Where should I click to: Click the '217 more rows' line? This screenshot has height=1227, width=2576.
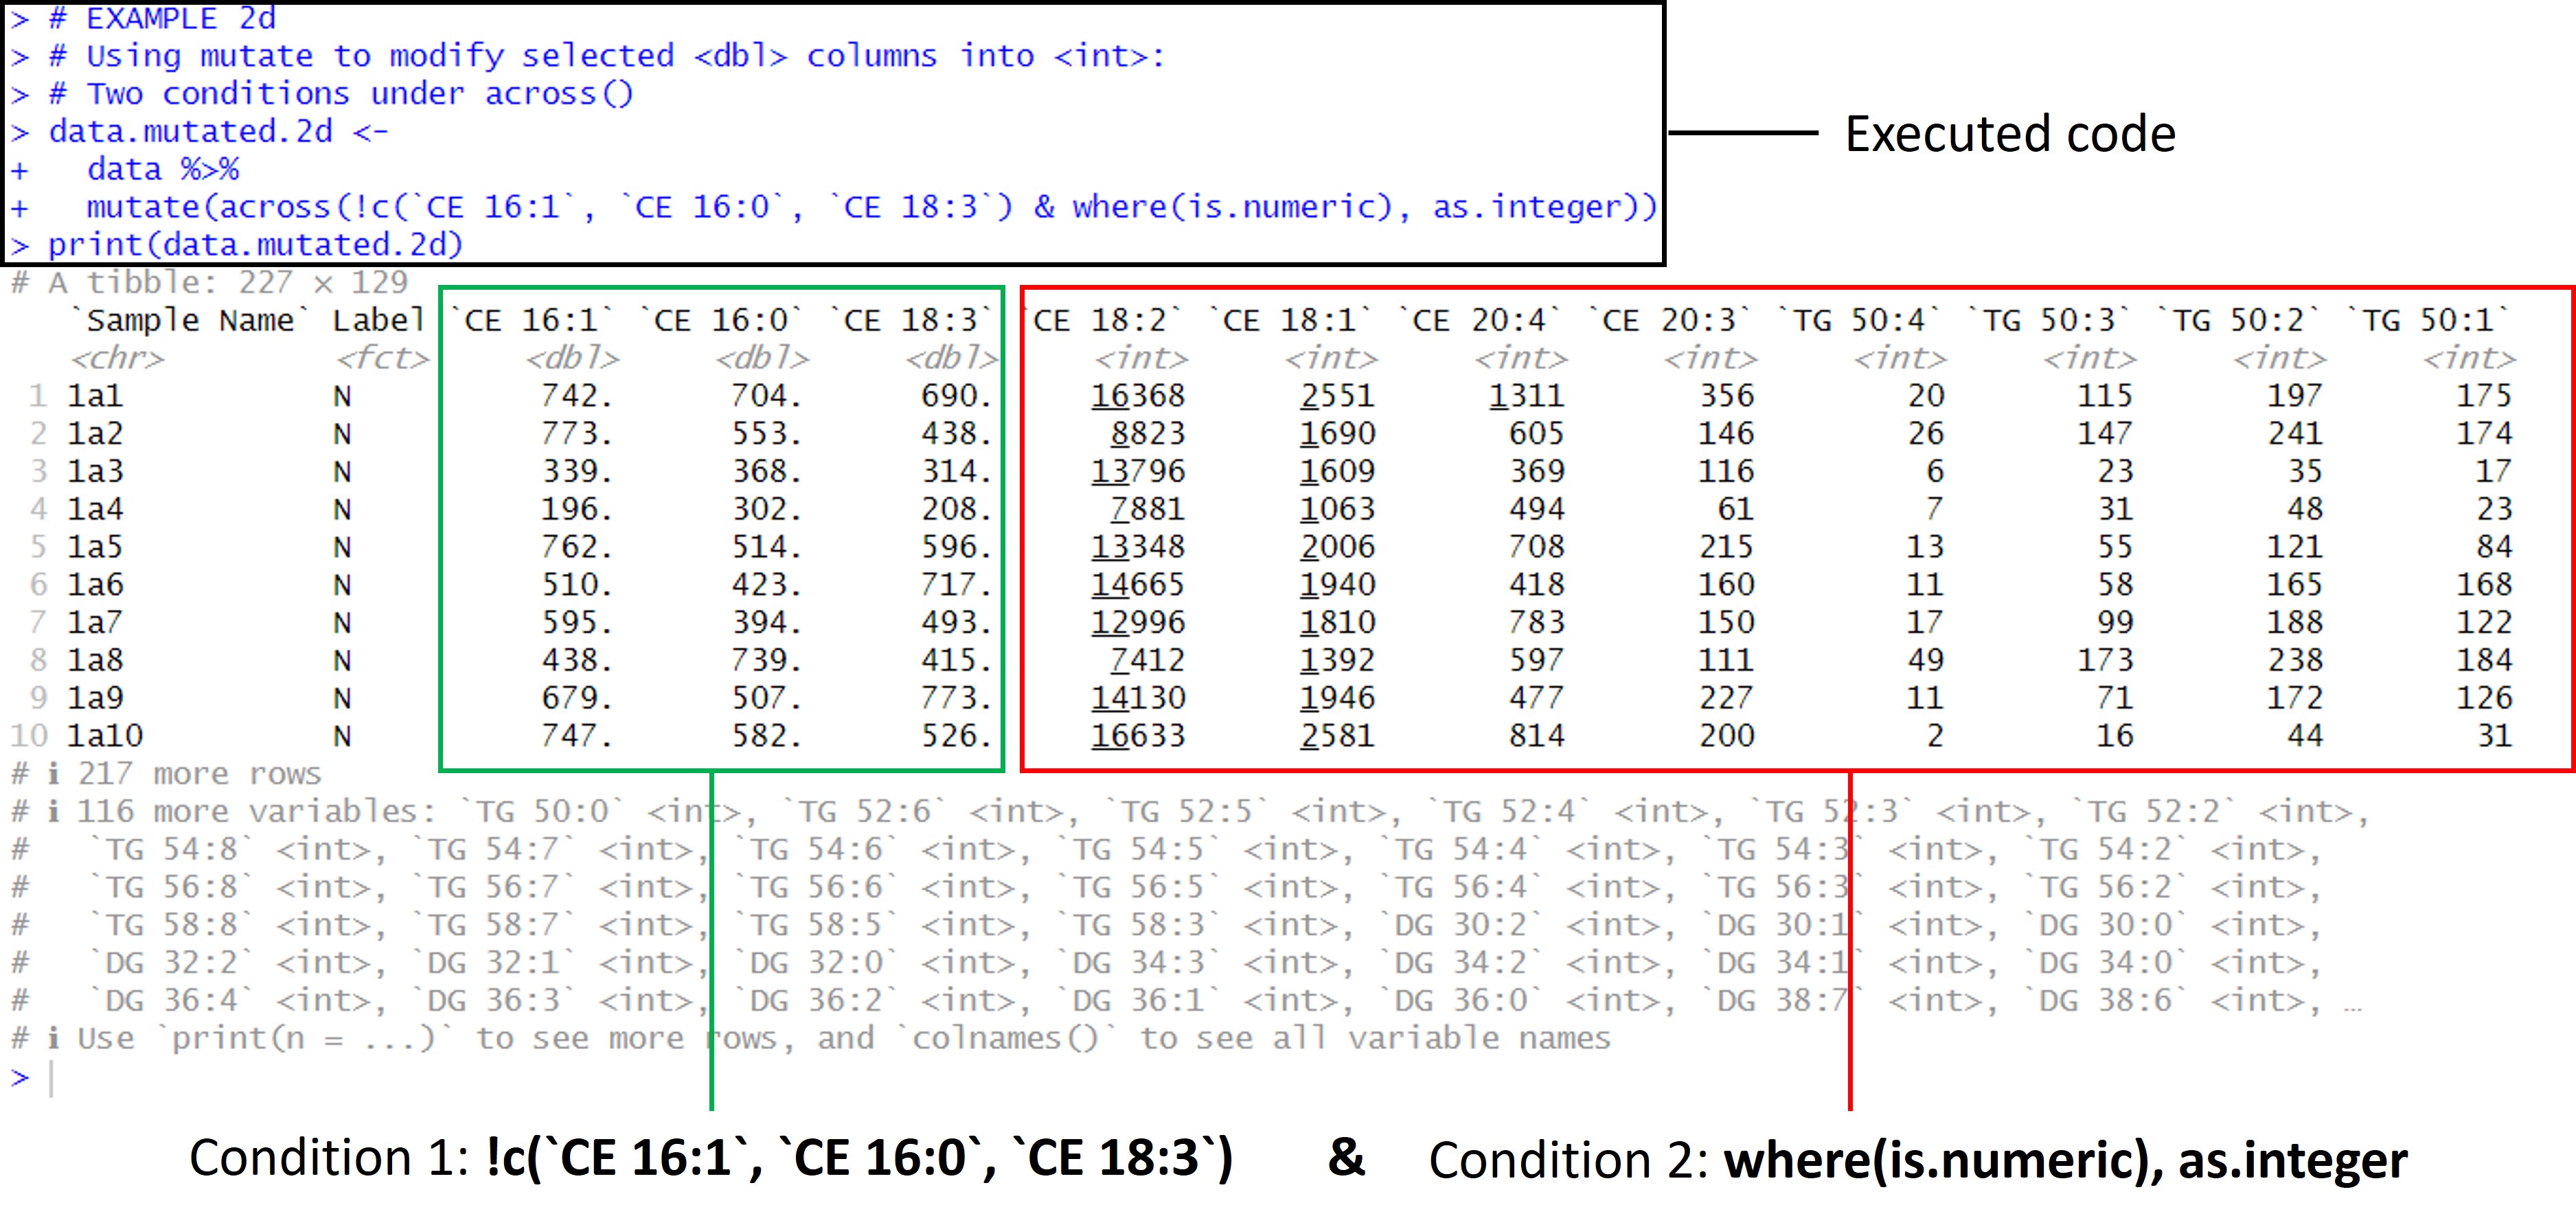pyautogui.click(x=166, y=774)
